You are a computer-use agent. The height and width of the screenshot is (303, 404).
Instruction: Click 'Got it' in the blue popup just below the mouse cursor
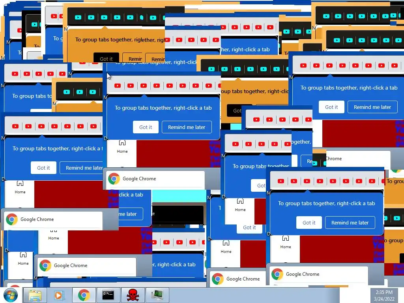tap(146, 127)
